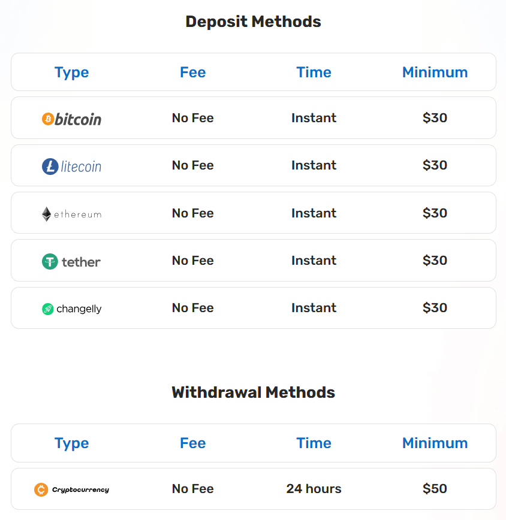Screen dimensions: 506x520
Task: Click Type header in Withdrawal Methods table
Action: click(x=71, y=443)
